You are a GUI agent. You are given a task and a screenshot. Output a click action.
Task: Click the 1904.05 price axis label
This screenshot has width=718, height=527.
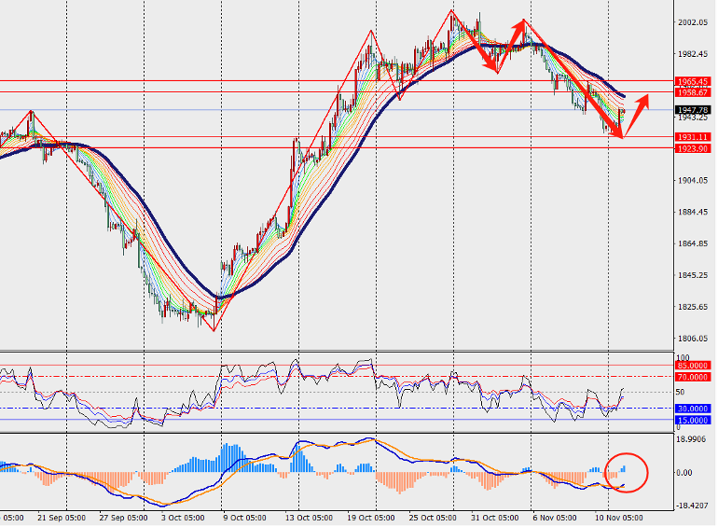692,180
